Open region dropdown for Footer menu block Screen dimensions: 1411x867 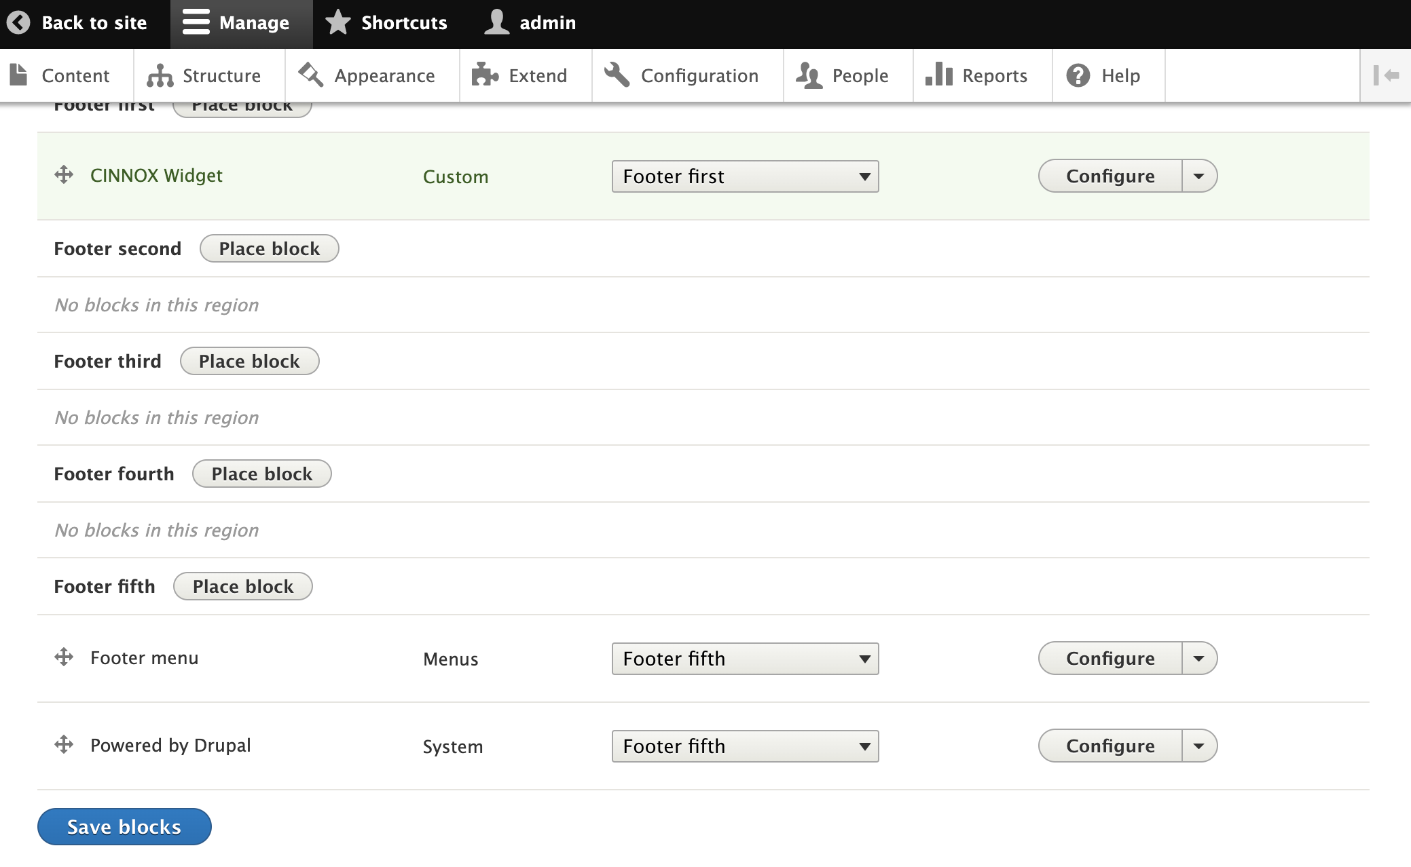pos(745,659)
